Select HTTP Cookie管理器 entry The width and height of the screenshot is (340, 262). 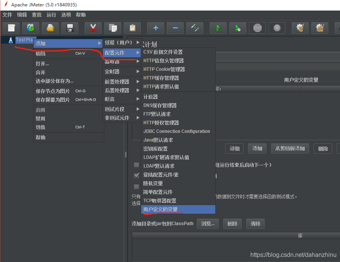click(178, 69)
